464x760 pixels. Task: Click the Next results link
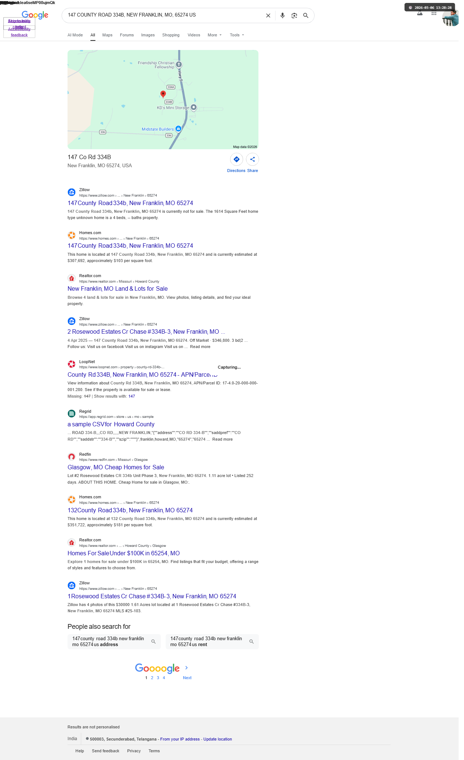(187, 678)
